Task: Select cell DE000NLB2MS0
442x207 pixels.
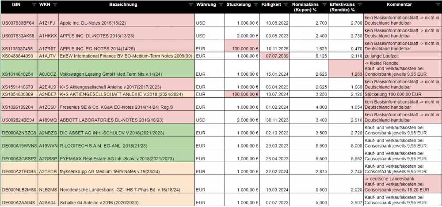Action: point(19,184)
